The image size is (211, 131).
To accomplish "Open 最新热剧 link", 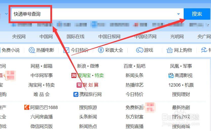I will (x=181, y=108).
